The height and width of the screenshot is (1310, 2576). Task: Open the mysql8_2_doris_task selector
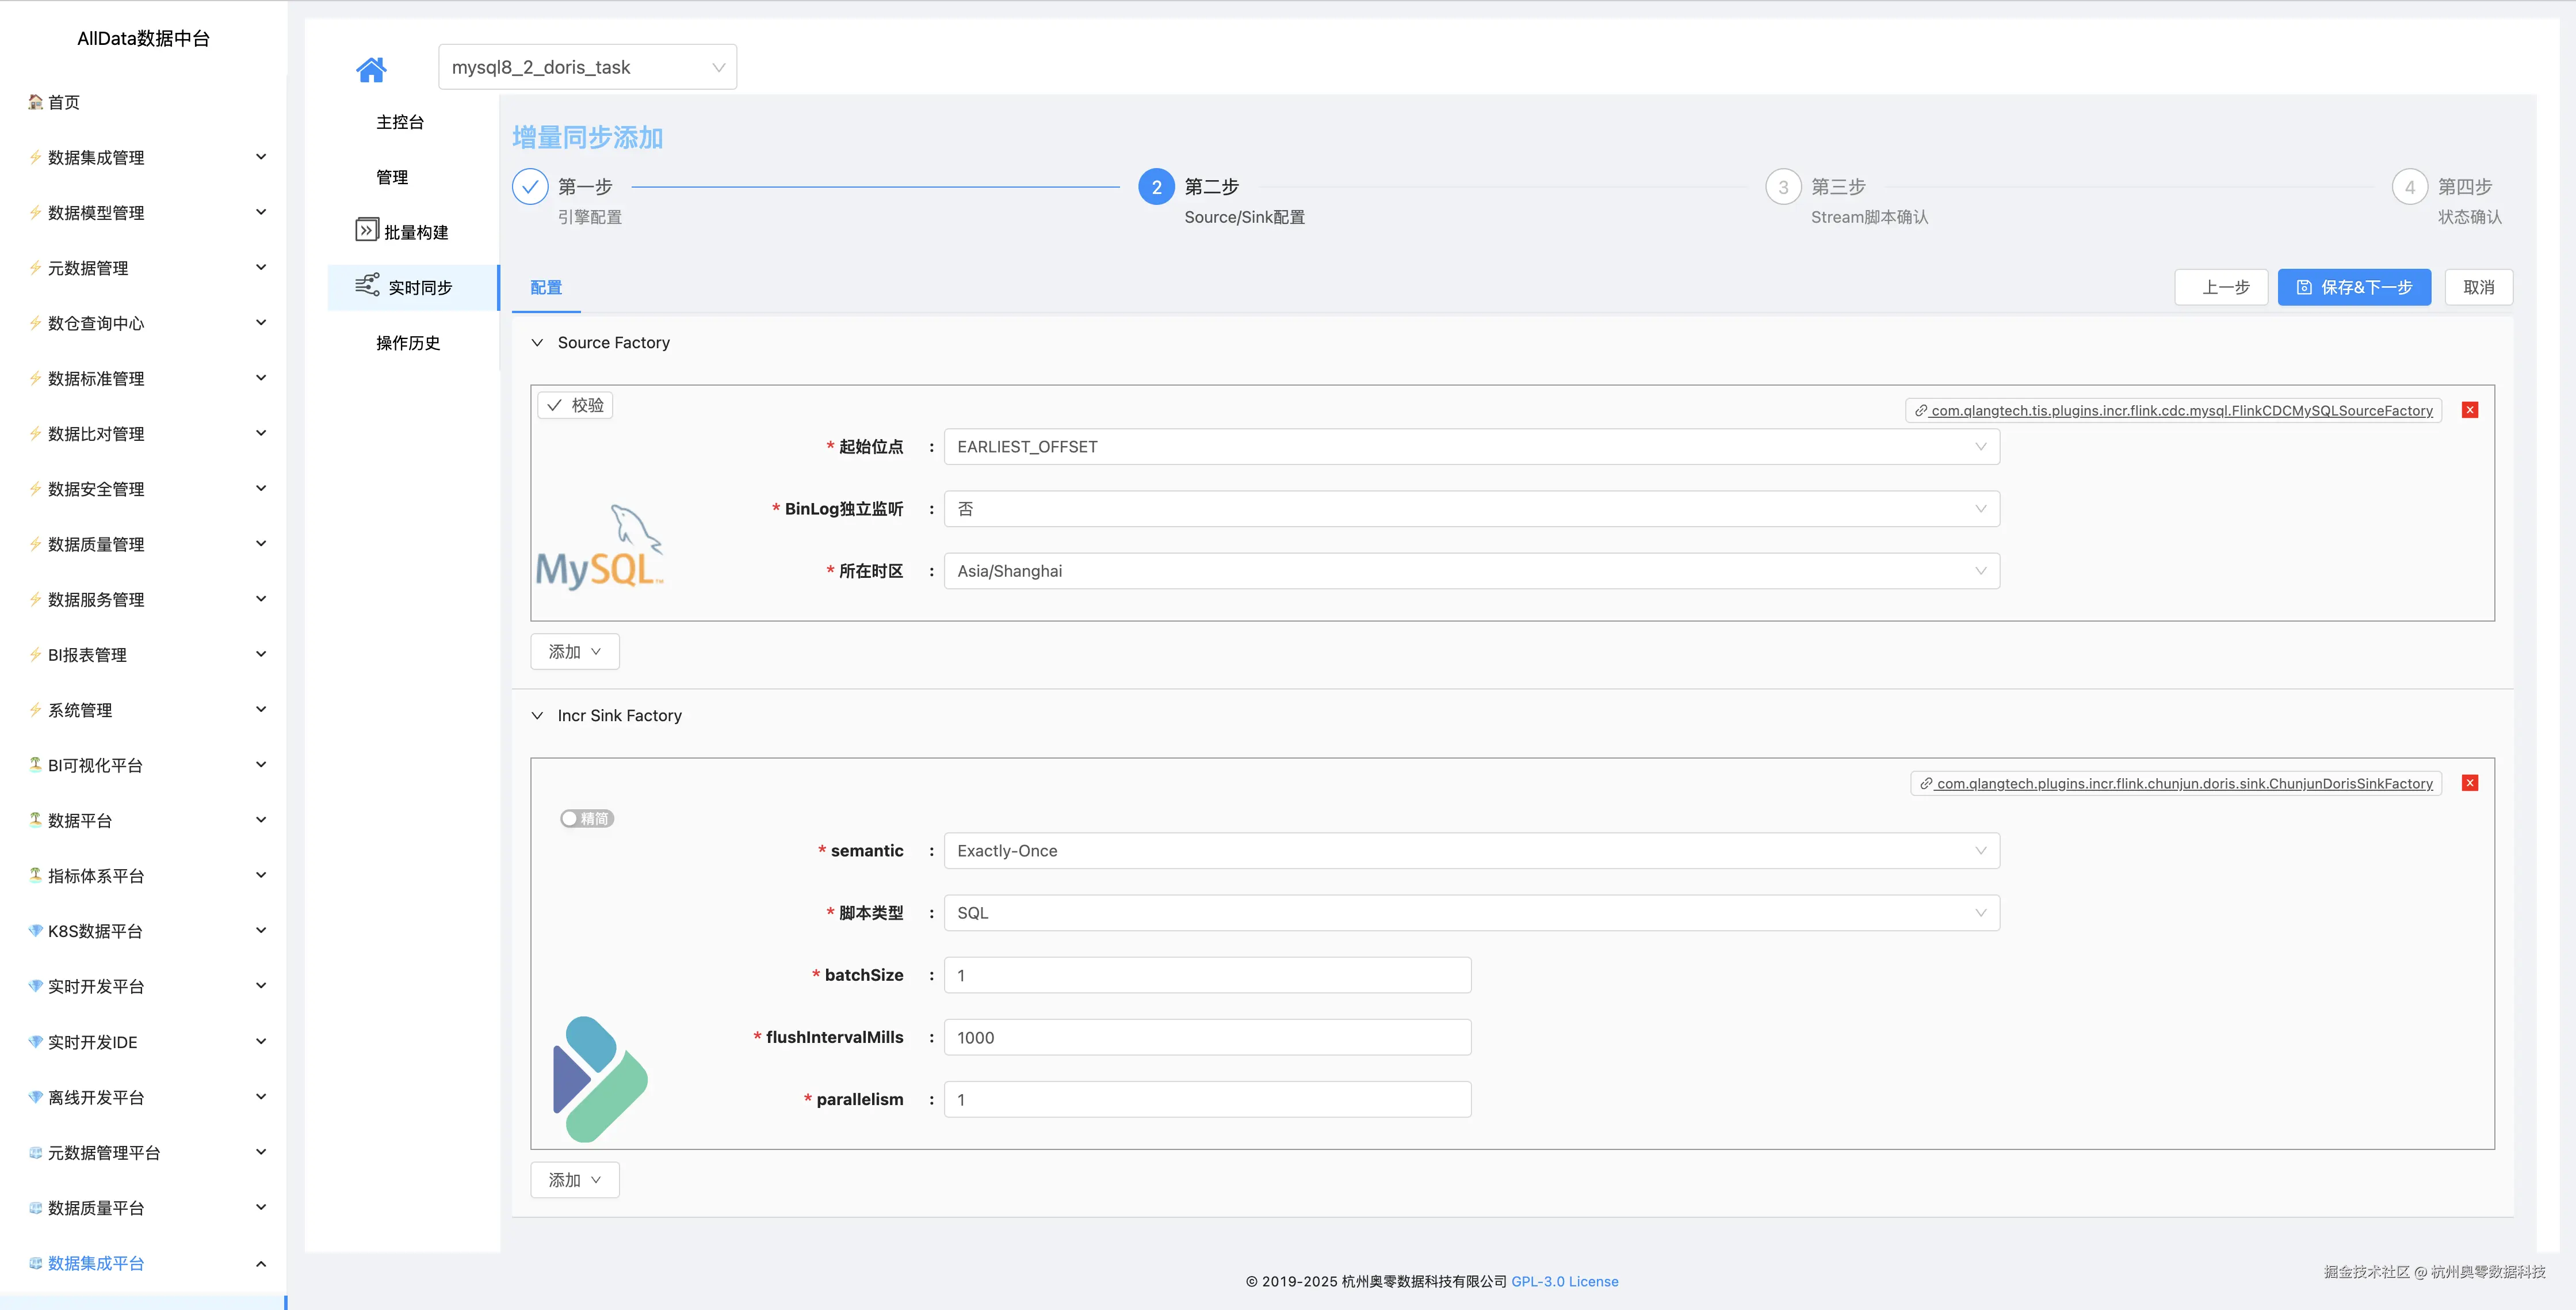(587, 67)
